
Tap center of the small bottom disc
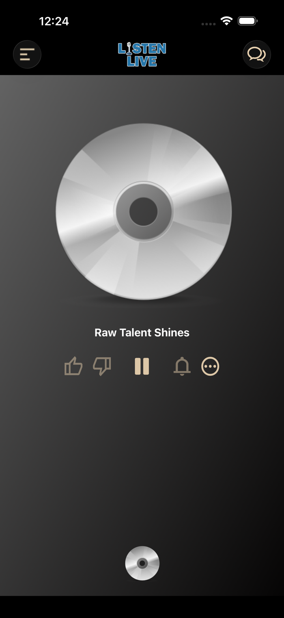pyautogui.click(x=142, y=563)
